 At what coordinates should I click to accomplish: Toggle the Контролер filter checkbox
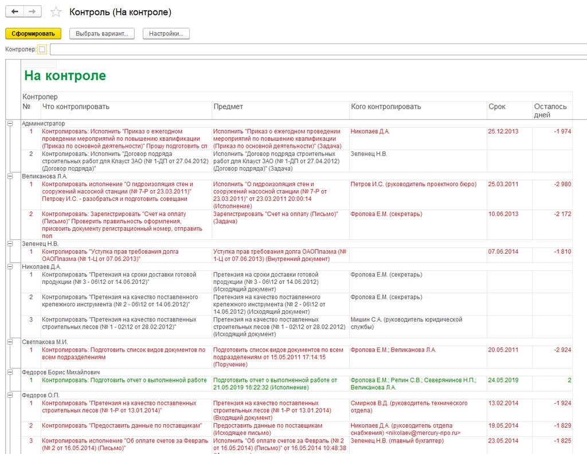(x=42, y=50)
